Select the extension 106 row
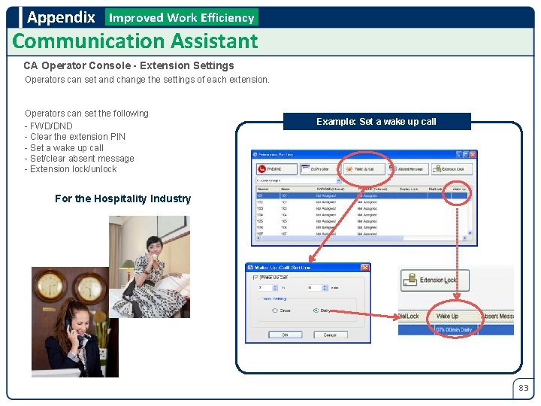This screenshot has width=541, height=406. coord(361,228)
